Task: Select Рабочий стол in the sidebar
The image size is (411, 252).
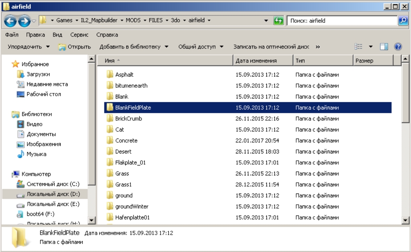Action: pos(44,94)
